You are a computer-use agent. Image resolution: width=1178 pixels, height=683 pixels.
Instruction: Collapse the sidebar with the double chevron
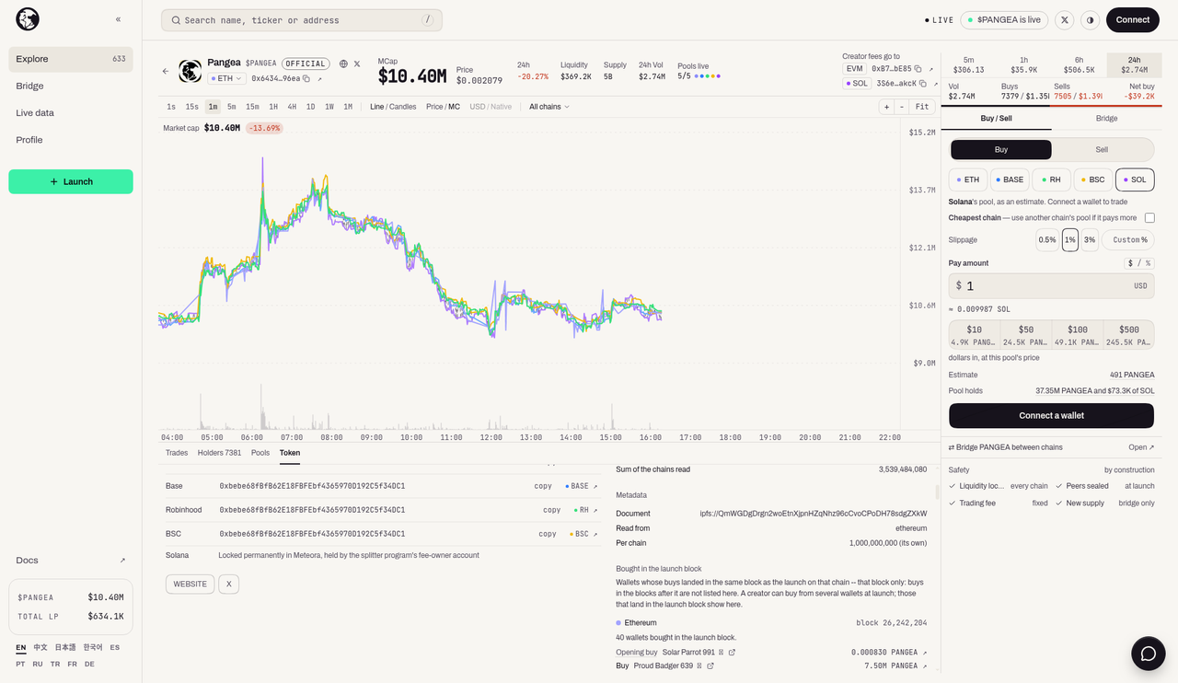[118, 19]
